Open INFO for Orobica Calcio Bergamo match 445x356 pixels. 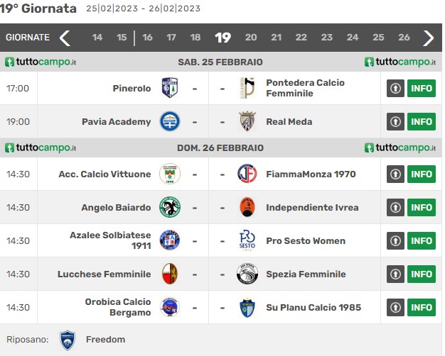422,308
